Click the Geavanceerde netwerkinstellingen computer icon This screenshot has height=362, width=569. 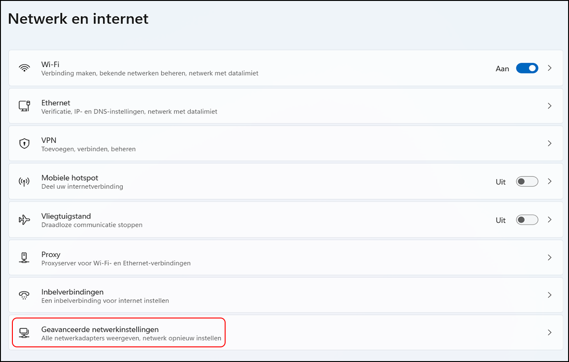(x=24, y=333)
